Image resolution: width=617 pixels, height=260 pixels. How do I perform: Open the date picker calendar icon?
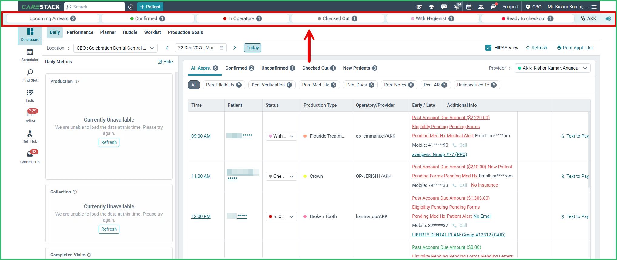(x=221, y=48)
